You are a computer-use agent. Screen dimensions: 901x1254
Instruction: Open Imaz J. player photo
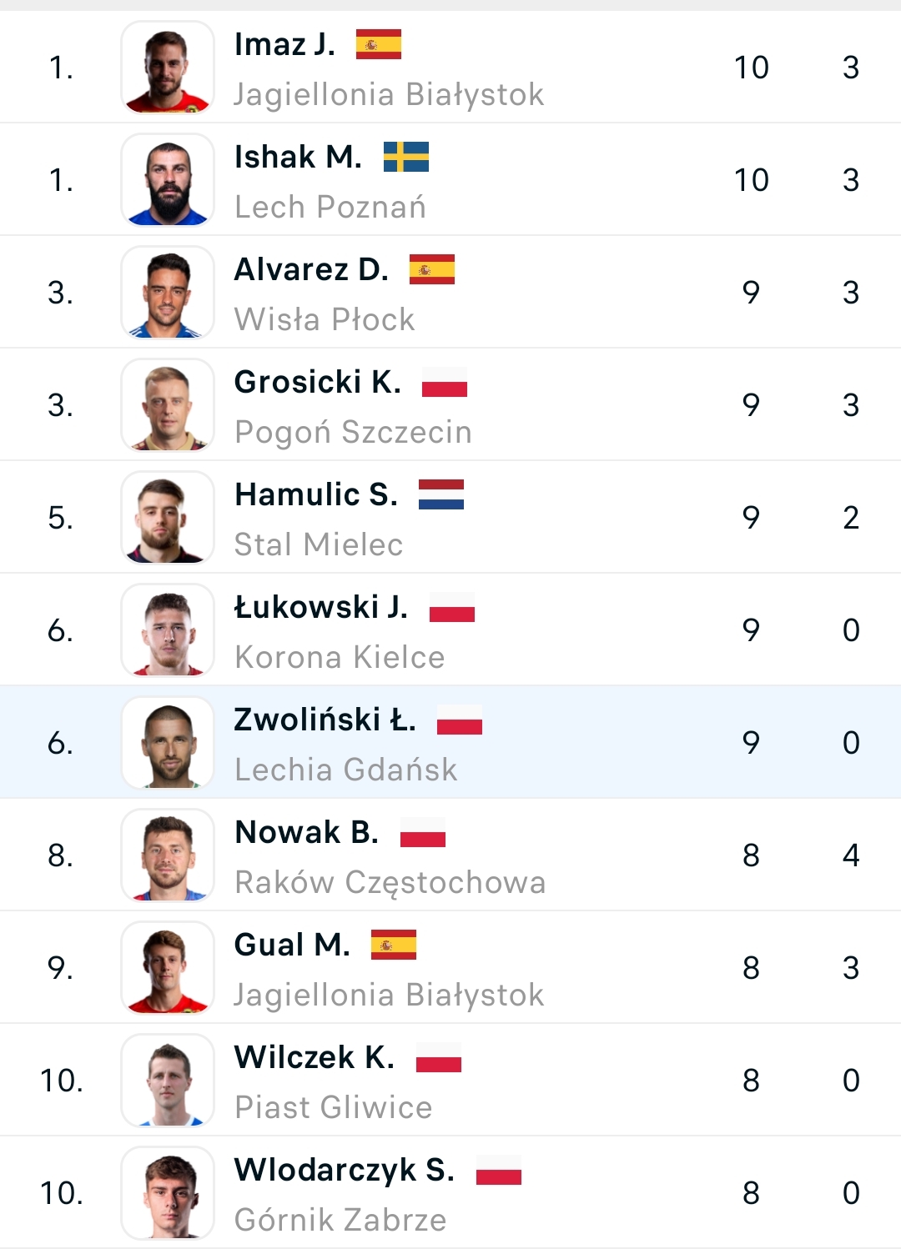[x=168, y=68]
